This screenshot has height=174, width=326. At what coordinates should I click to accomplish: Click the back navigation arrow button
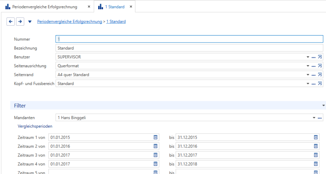coord(10,22)
